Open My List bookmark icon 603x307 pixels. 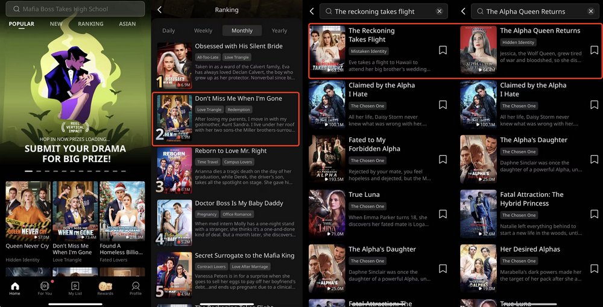[x=75, y=287]
